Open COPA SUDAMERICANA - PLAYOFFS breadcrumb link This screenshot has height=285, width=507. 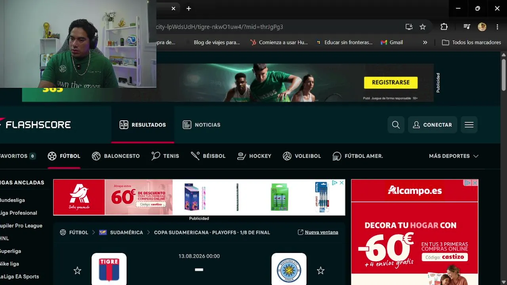(212, 232)
